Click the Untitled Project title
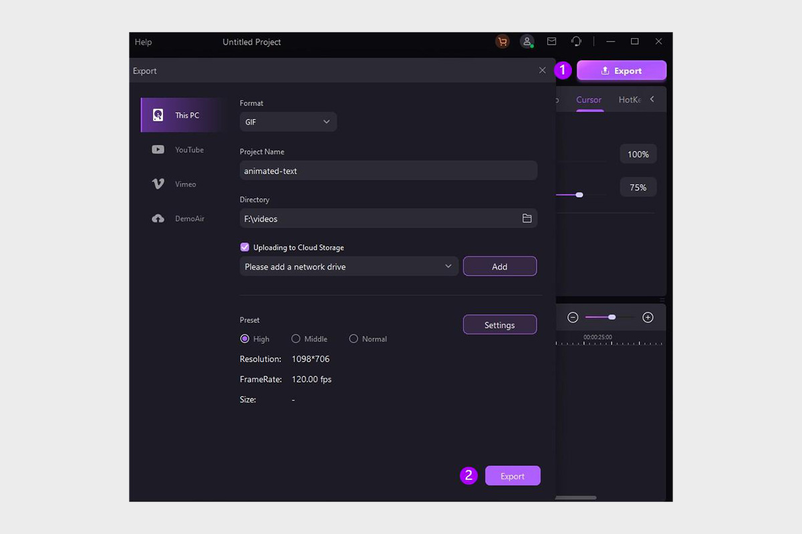 (x=252, y=42)
